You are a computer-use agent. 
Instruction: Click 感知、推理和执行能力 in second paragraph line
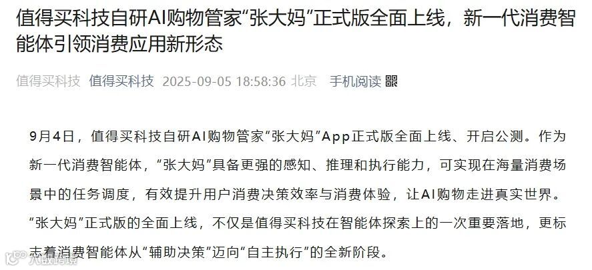[x=354, y=165]
